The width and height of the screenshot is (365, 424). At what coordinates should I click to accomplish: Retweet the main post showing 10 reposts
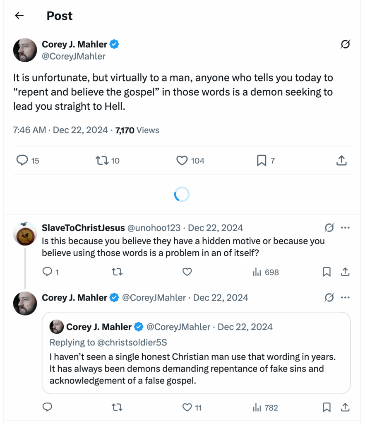pyautogui.click(x=101, y=160)
